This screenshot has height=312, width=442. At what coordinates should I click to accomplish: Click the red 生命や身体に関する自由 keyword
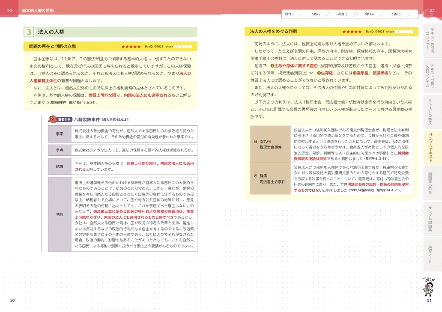(x=296, y=65)
